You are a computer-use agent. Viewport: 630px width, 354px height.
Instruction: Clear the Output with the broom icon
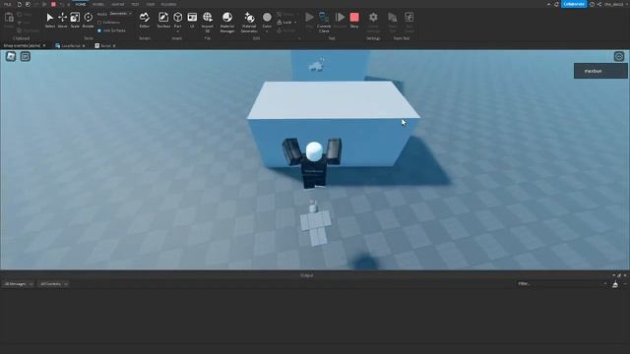pos(615,284)
